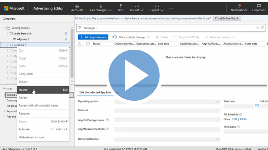Collapse the jarvis free trial campaign
Viewport: 268px width, 150px height.
(x=7, y=33)
